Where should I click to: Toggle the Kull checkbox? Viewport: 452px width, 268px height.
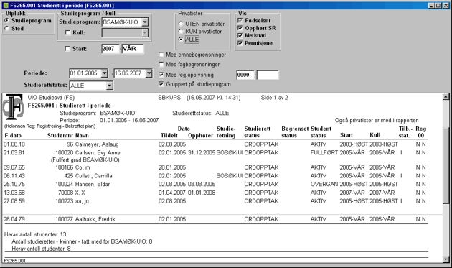point(67,32)
